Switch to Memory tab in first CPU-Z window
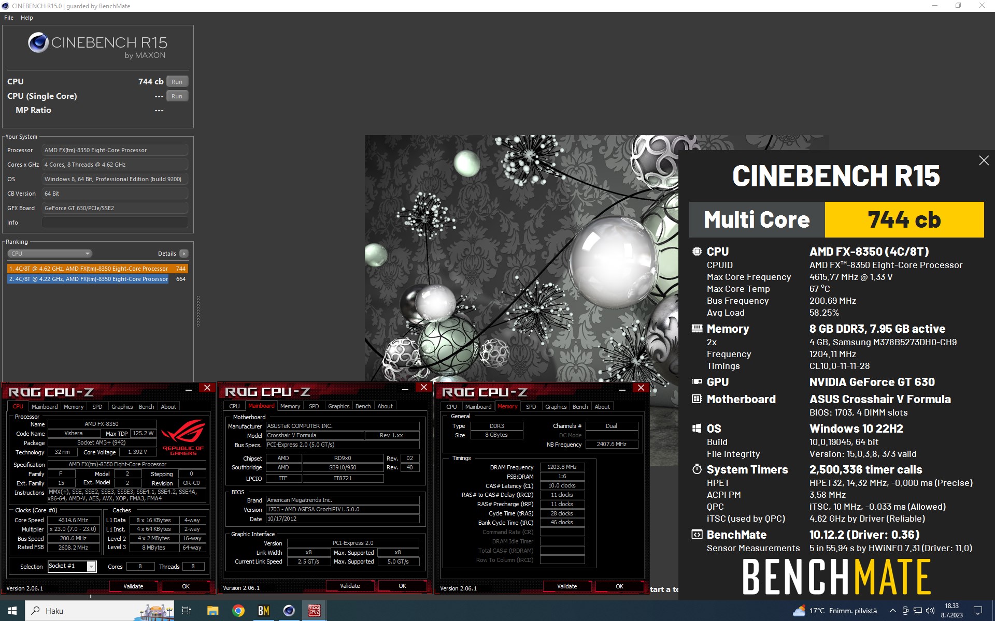 74,407
